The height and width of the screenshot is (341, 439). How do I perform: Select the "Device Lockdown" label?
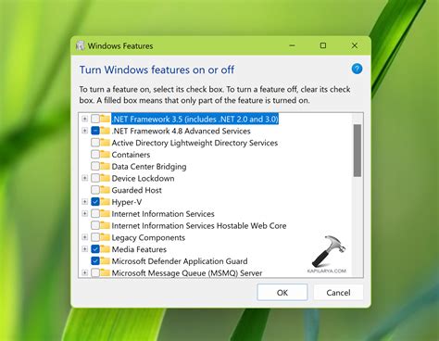[x=143, y=178]
